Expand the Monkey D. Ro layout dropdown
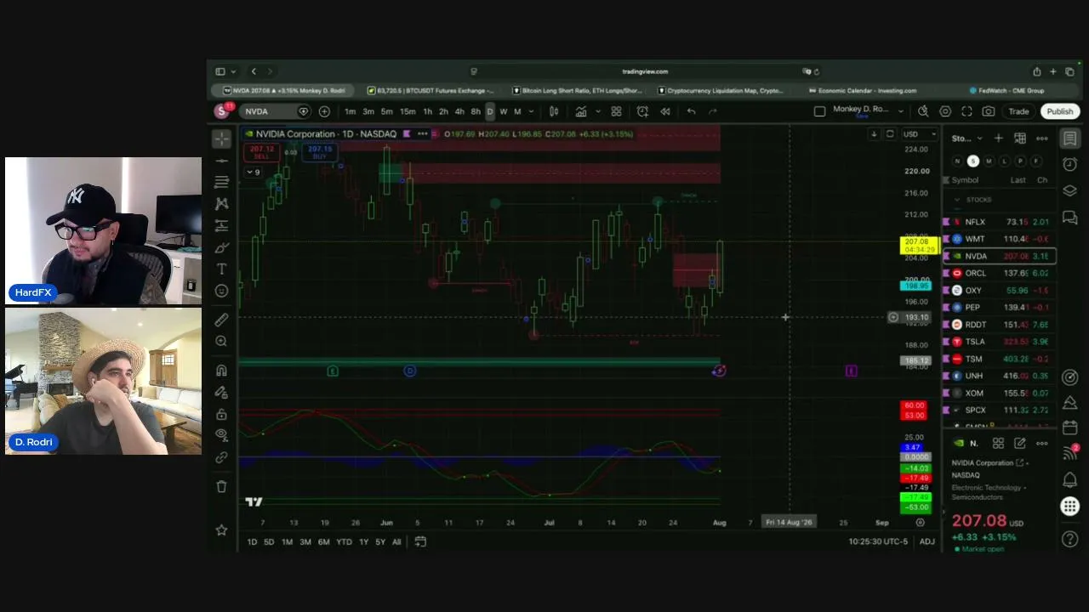 pyautogui.click(x=903, y=111)
